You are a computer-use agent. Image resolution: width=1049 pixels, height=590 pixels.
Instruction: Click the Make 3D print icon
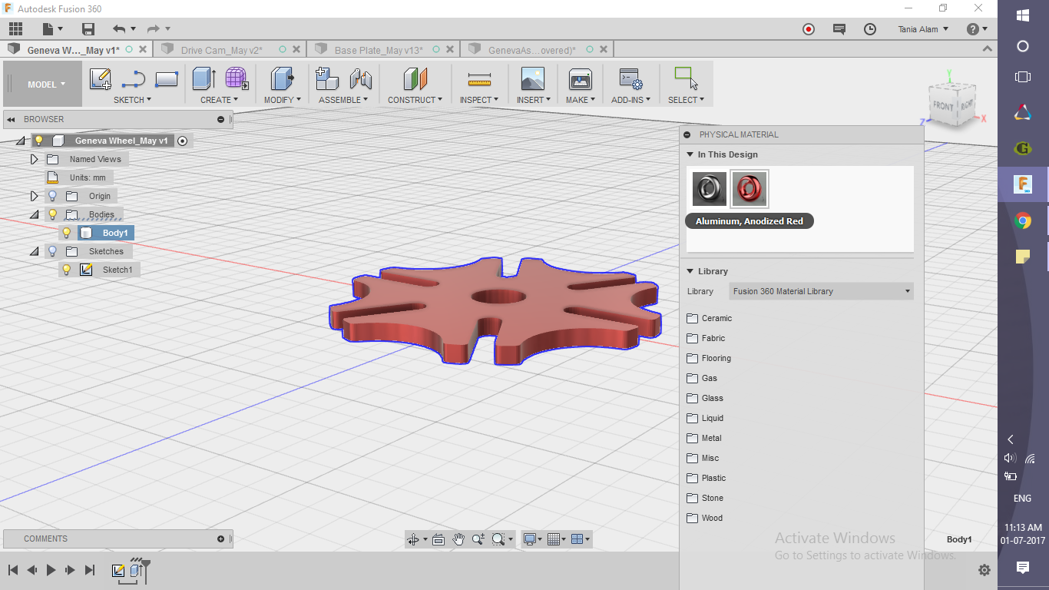[580, 78]
